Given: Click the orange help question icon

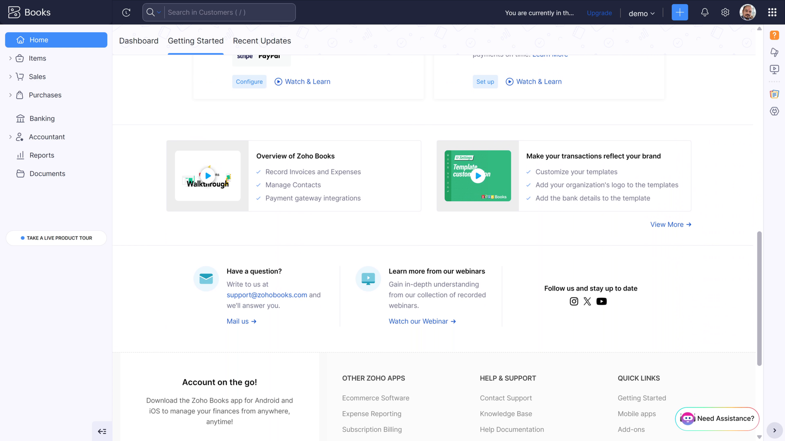Looking at the screenshot, I should 774,35.
